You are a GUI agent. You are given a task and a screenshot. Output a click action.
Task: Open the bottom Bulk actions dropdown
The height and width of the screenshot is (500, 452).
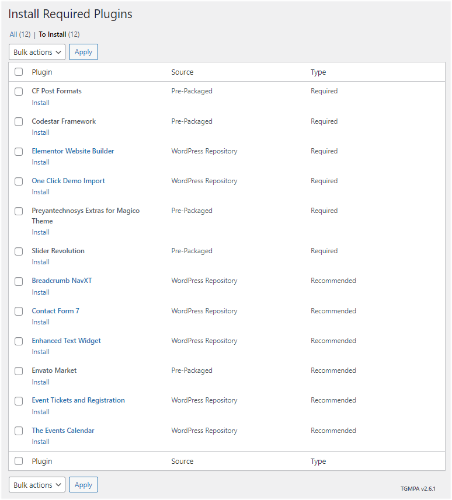point(37,485)
